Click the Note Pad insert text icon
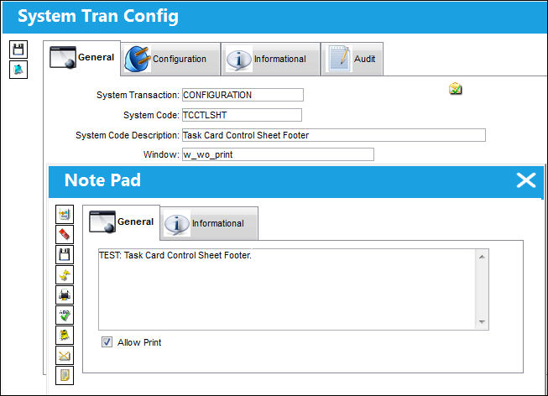548x396 pixels. tap(65, 214)
